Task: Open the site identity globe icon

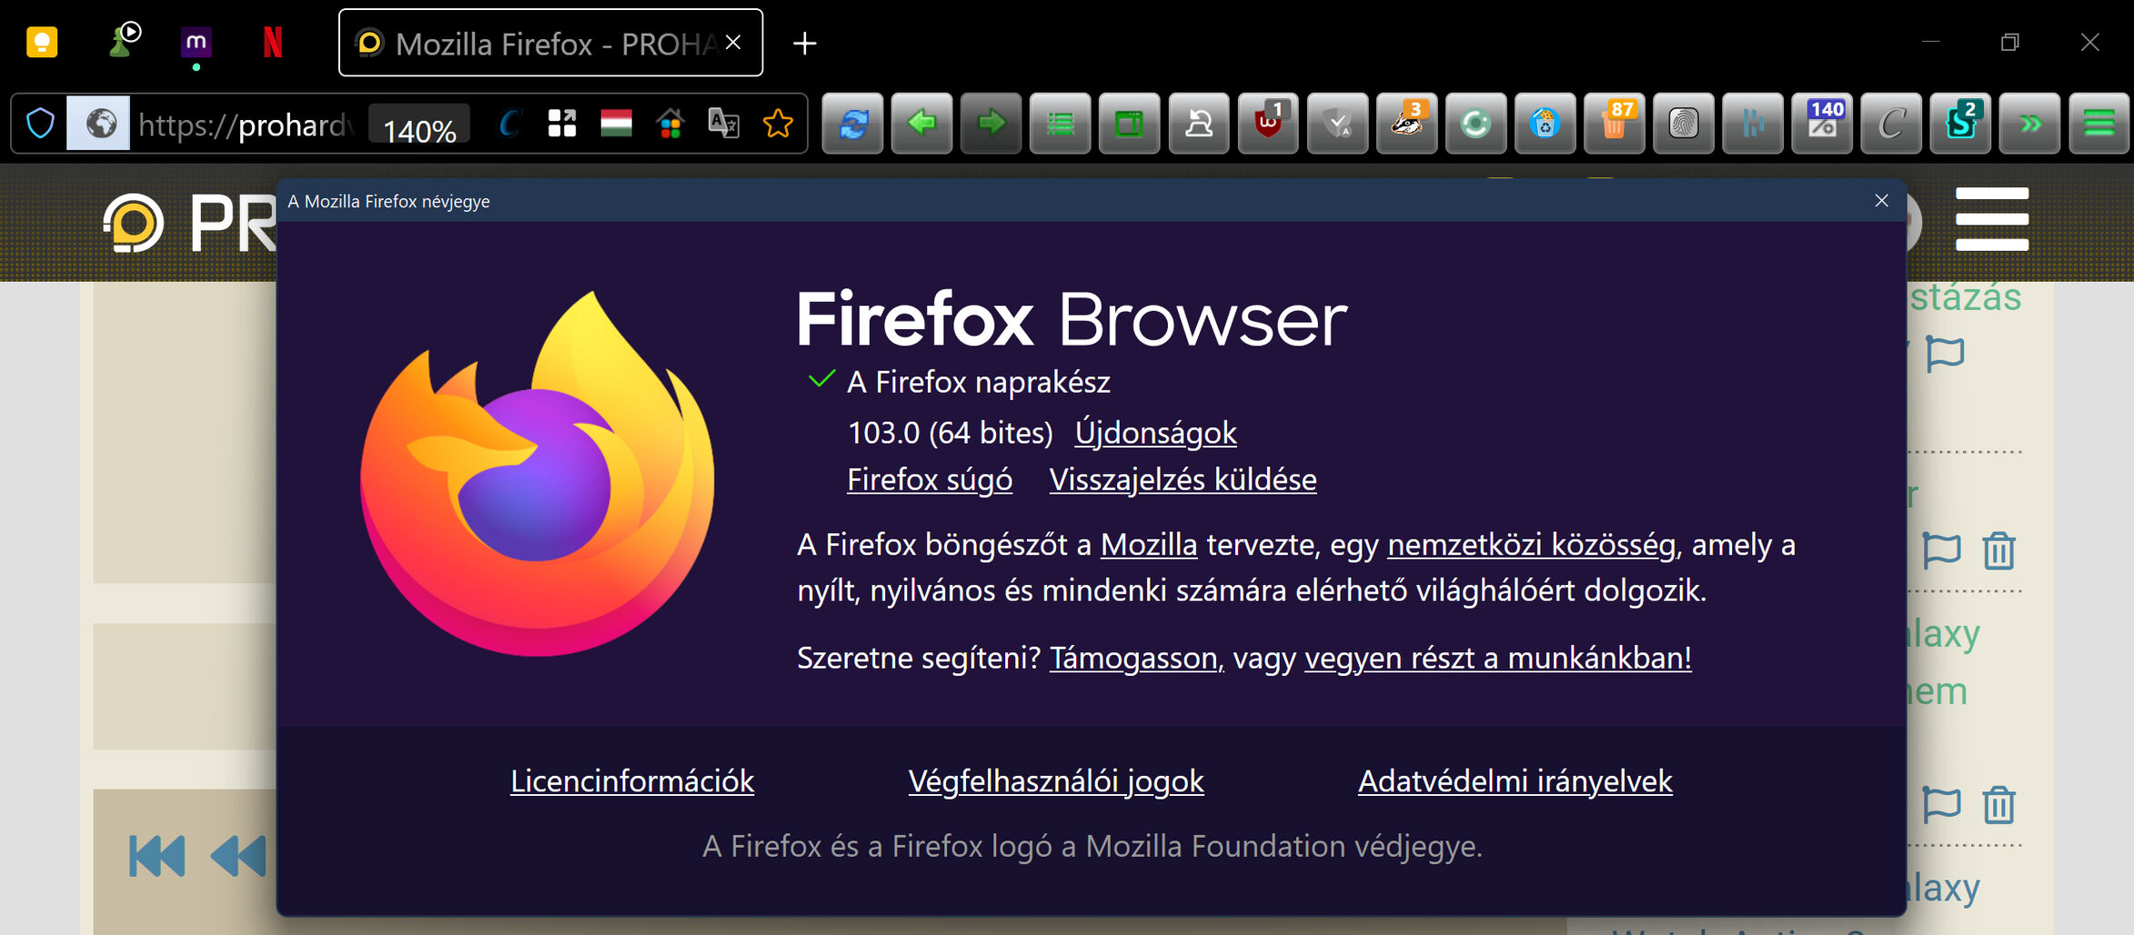Action: click(x=100, y=123)
